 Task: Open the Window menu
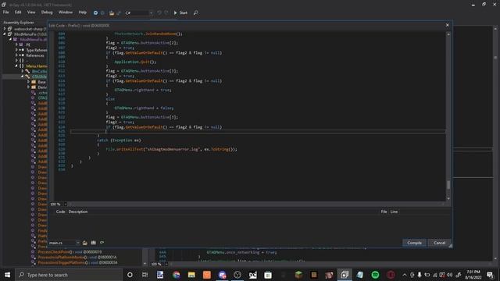click(66, 12)
